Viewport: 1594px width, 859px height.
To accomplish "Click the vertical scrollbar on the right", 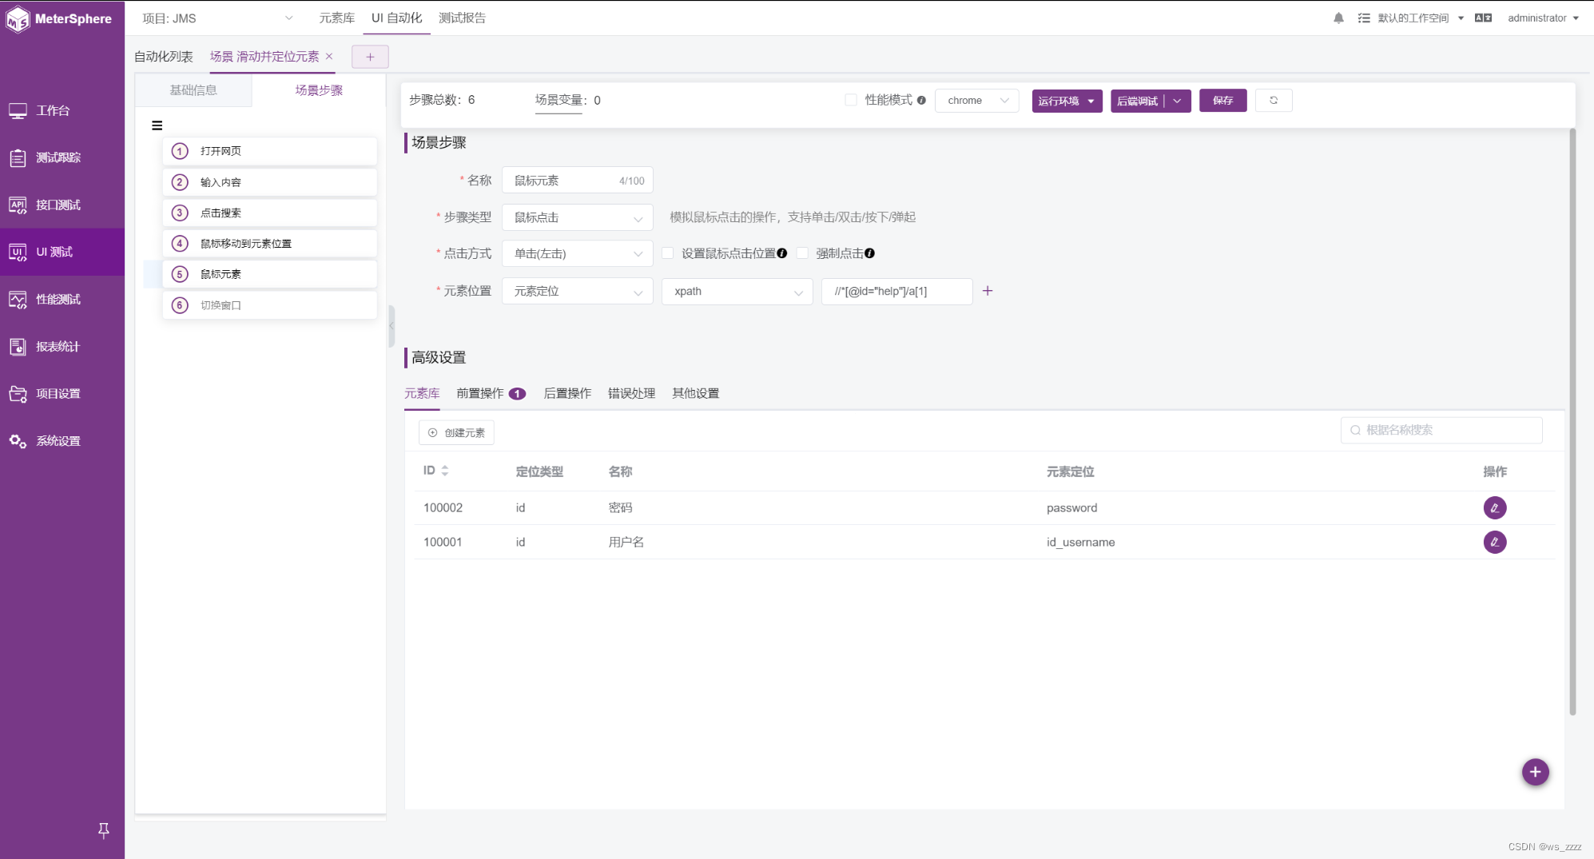I will [x=1572, y=422].
